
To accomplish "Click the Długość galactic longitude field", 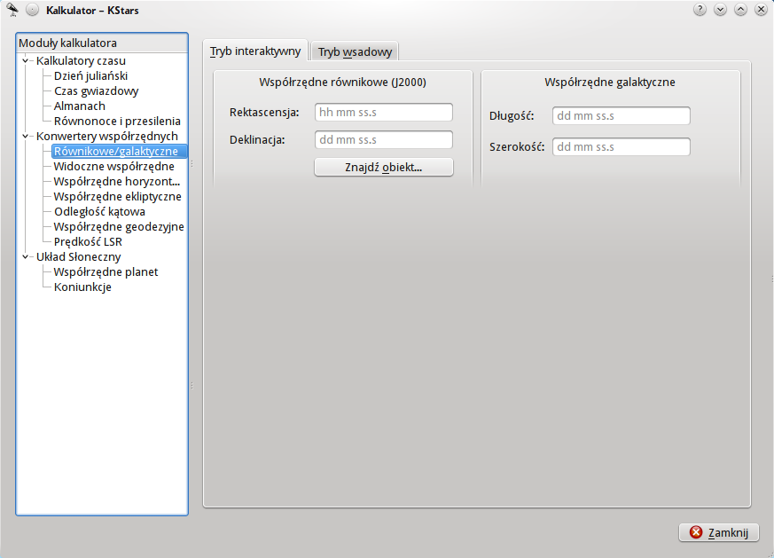I will [621, 116].
